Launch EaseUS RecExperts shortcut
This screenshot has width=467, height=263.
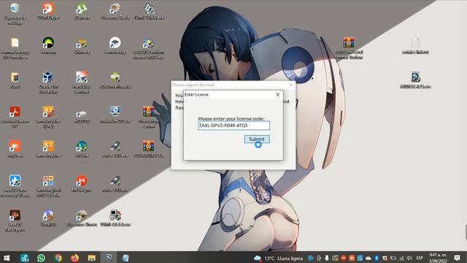[15, 221]
